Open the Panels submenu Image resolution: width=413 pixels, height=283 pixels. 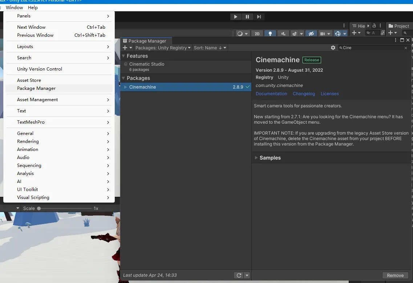(59, 16)
